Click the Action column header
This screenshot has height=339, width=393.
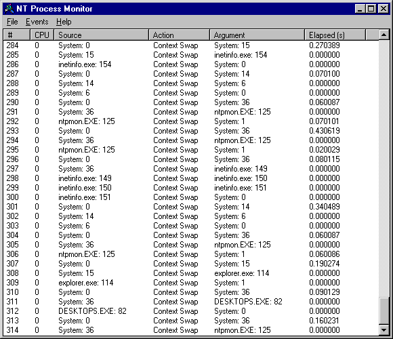180,35
